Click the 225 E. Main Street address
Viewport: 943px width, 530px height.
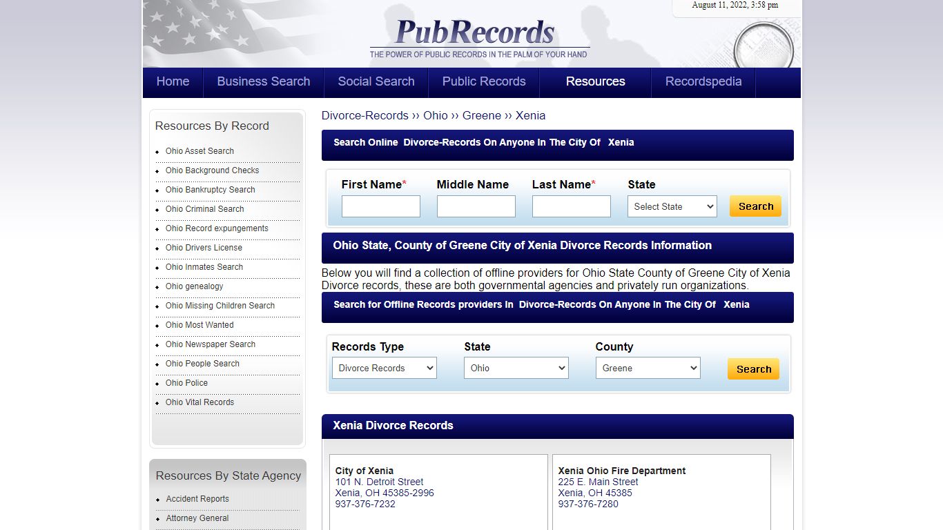(x=599, y=482)
